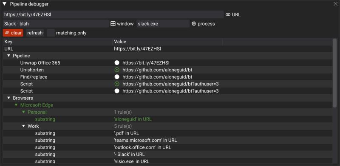Click the green "'aloneguid' in URL" rule
This screenshot has width=340, height=166.
[x=133, y=119]
